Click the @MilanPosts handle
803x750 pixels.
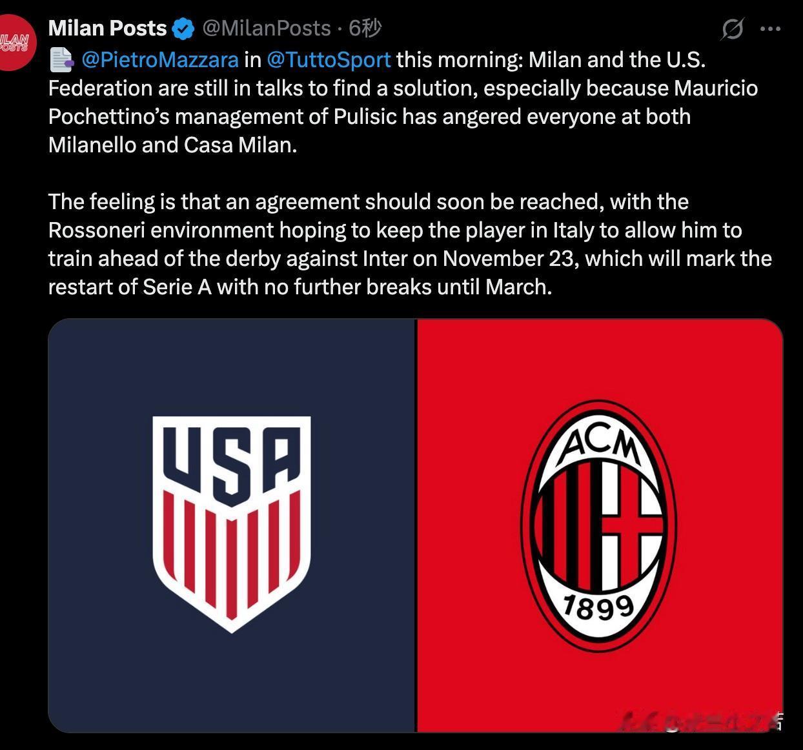(x=267, y=28)
